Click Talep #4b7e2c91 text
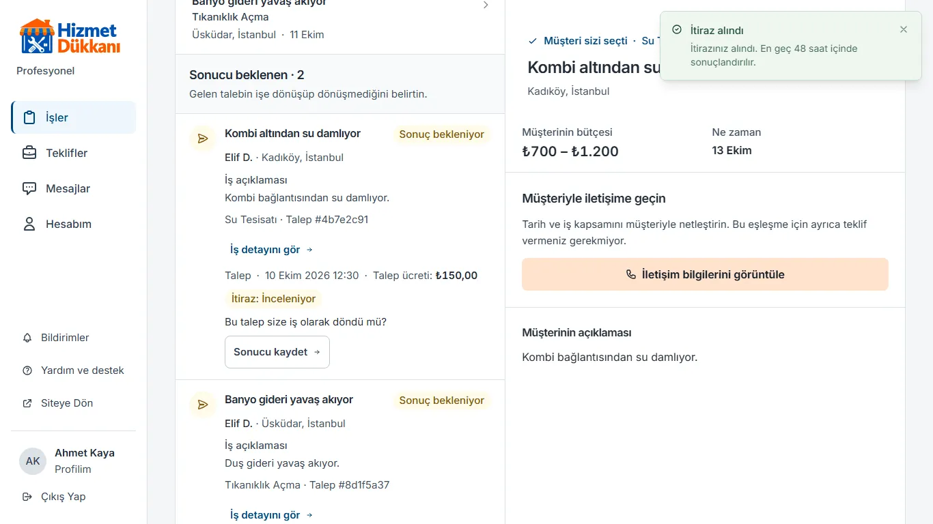Viewport: 933px width, 524px height. point(327,220)
